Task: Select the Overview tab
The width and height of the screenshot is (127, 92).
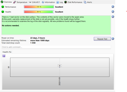Action: pos(6,2)
